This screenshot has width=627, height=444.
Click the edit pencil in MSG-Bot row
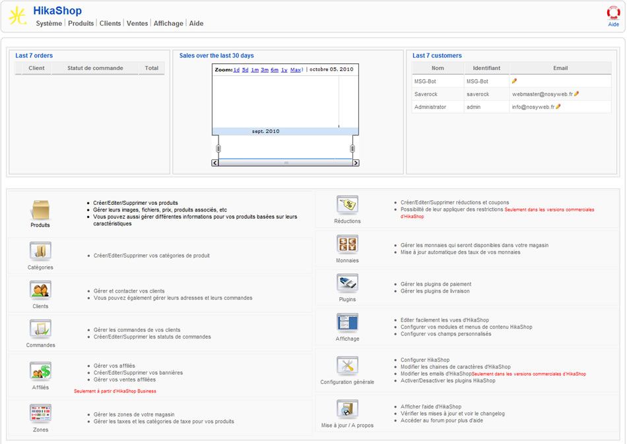click(514, 81)
